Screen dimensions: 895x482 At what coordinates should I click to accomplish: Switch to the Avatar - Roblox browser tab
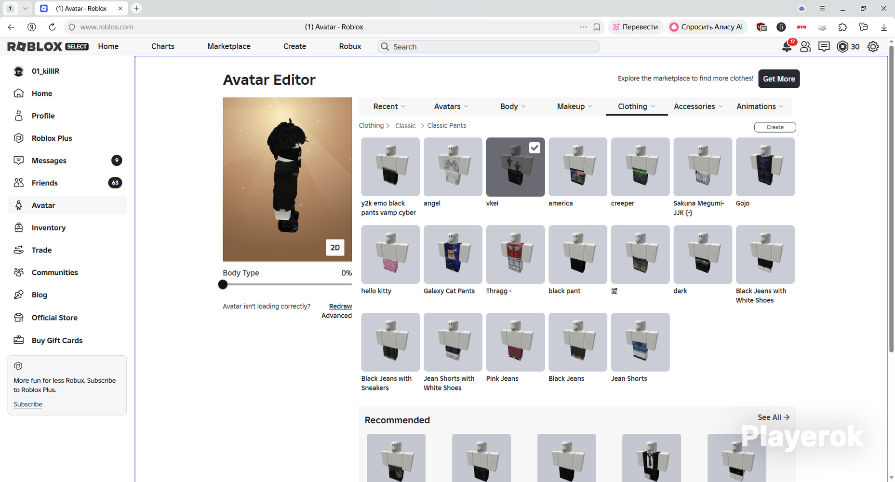[82, 8]
